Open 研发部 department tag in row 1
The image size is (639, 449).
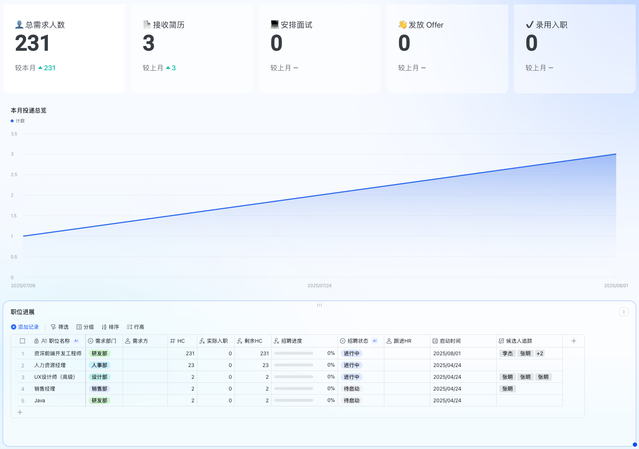(99, 353)
